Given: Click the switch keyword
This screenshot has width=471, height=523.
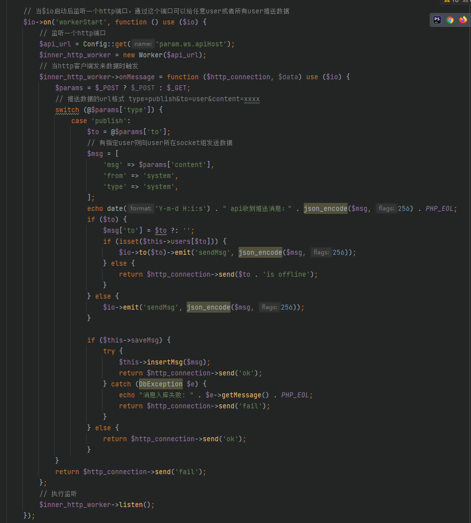Looking at the screenshot, I should coord(67,110).
